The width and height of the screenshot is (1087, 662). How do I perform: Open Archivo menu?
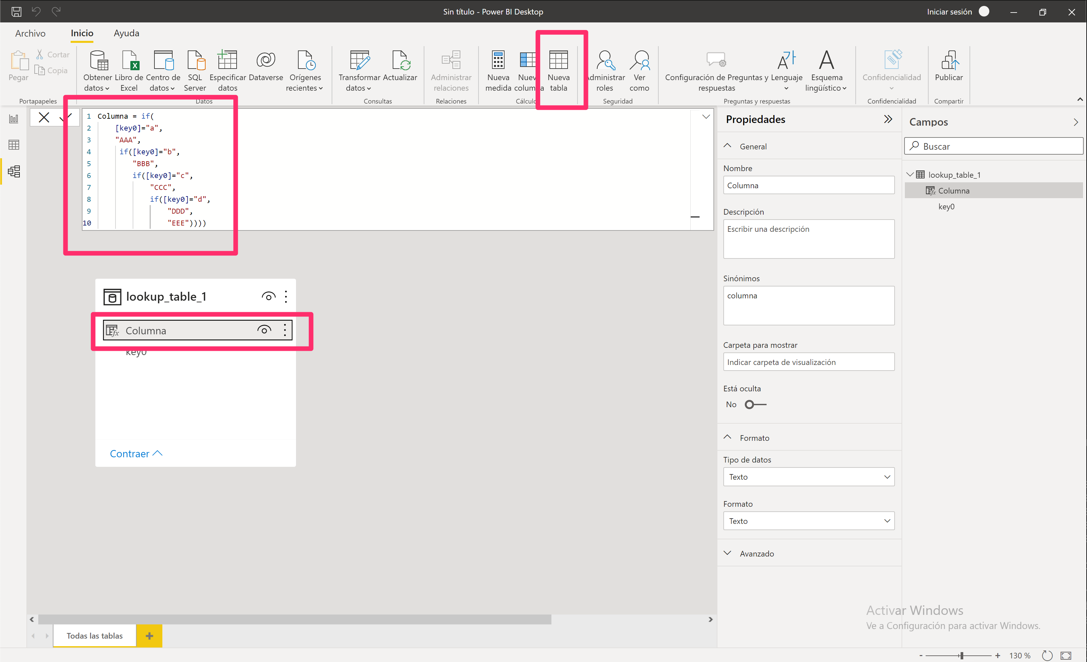[x=30, y=33]
